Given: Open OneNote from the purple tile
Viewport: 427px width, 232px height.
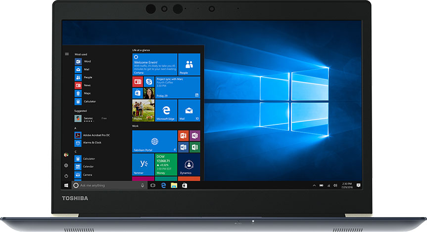Looking at the screenshot, I should click(x=194, y=135).
